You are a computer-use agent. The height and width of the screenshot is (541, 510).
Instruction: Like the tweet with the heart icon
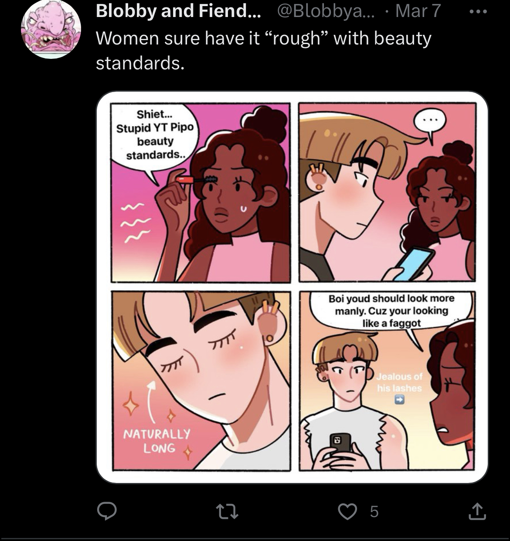pyautogui.click(x=347, y=511)
